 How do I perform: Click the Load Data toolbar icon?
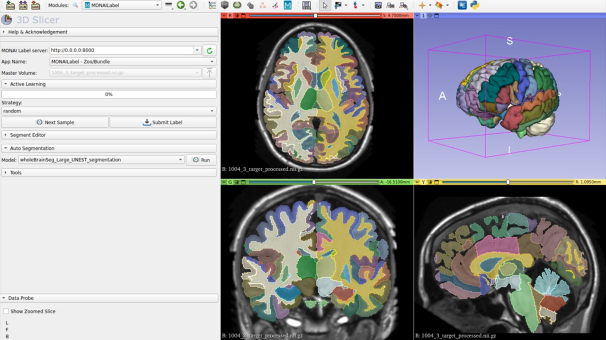(10, 5)
